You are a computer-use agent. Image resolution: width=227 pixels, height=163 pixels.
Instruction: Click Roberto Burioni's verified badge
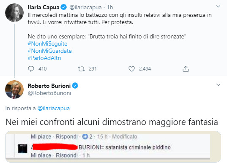(x=75, y=86)
